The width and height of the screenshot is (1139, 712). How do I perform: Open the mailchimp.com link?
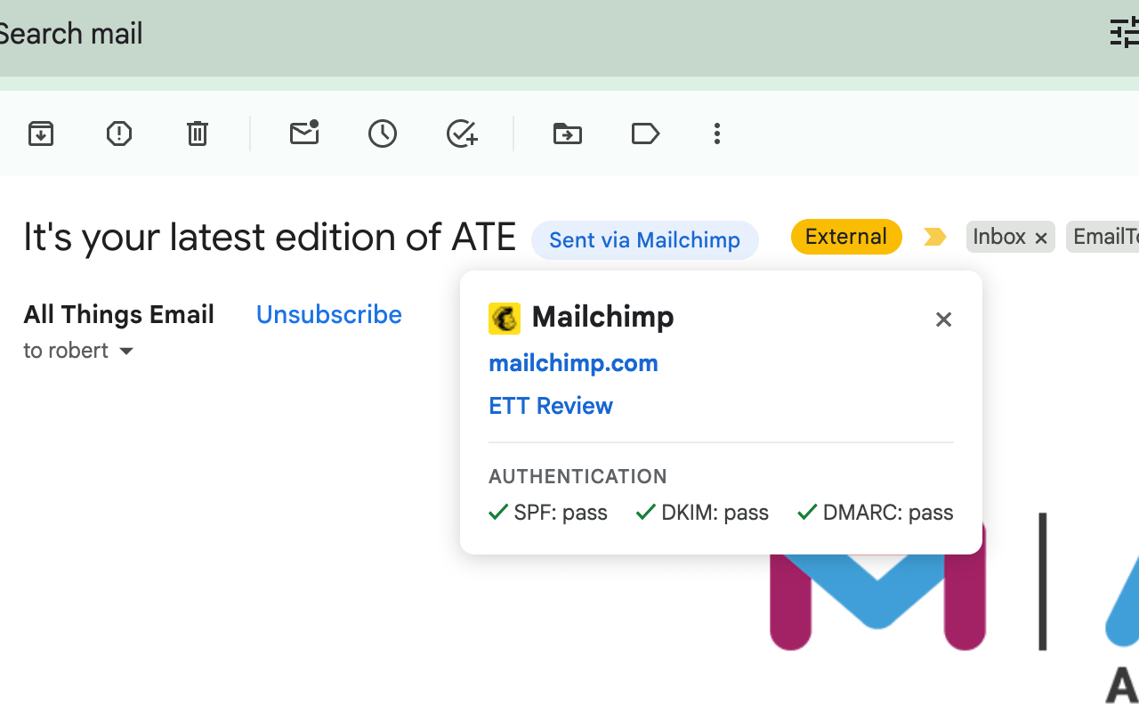tap(572, 363)
